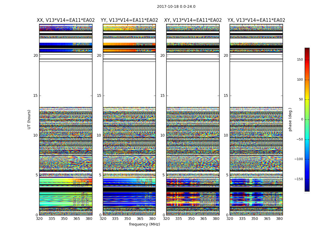
Task: Click the 100 tick on colorbar
Action: [x=300, y=79]
